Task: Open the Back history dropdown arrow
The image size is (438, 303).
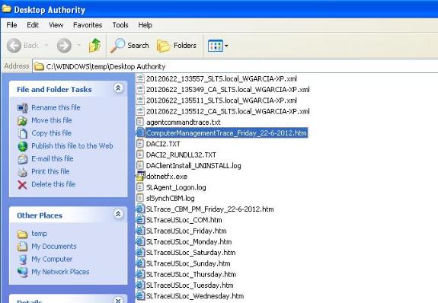Action: [46, 45]
